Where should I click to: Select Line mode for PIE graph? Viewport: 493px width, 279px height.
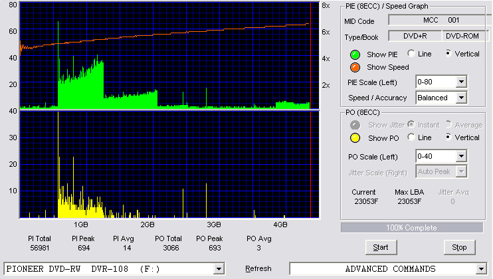(x=411, y=53)
